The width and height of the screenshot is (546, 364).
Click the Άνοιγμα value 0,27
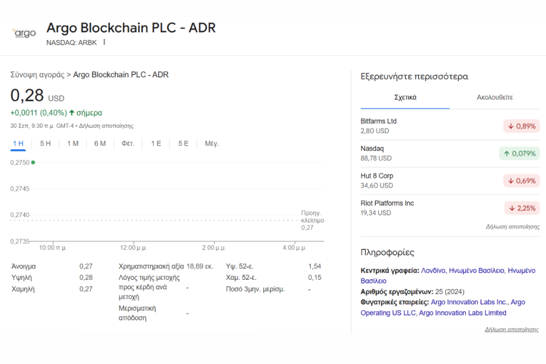(86, 266)
